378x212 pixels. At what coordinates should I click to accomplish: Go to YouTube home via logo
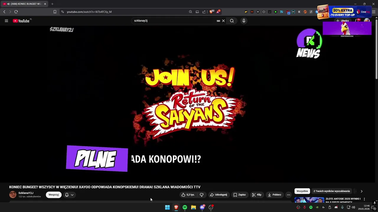pyautogui.click(x=21, y=21)
